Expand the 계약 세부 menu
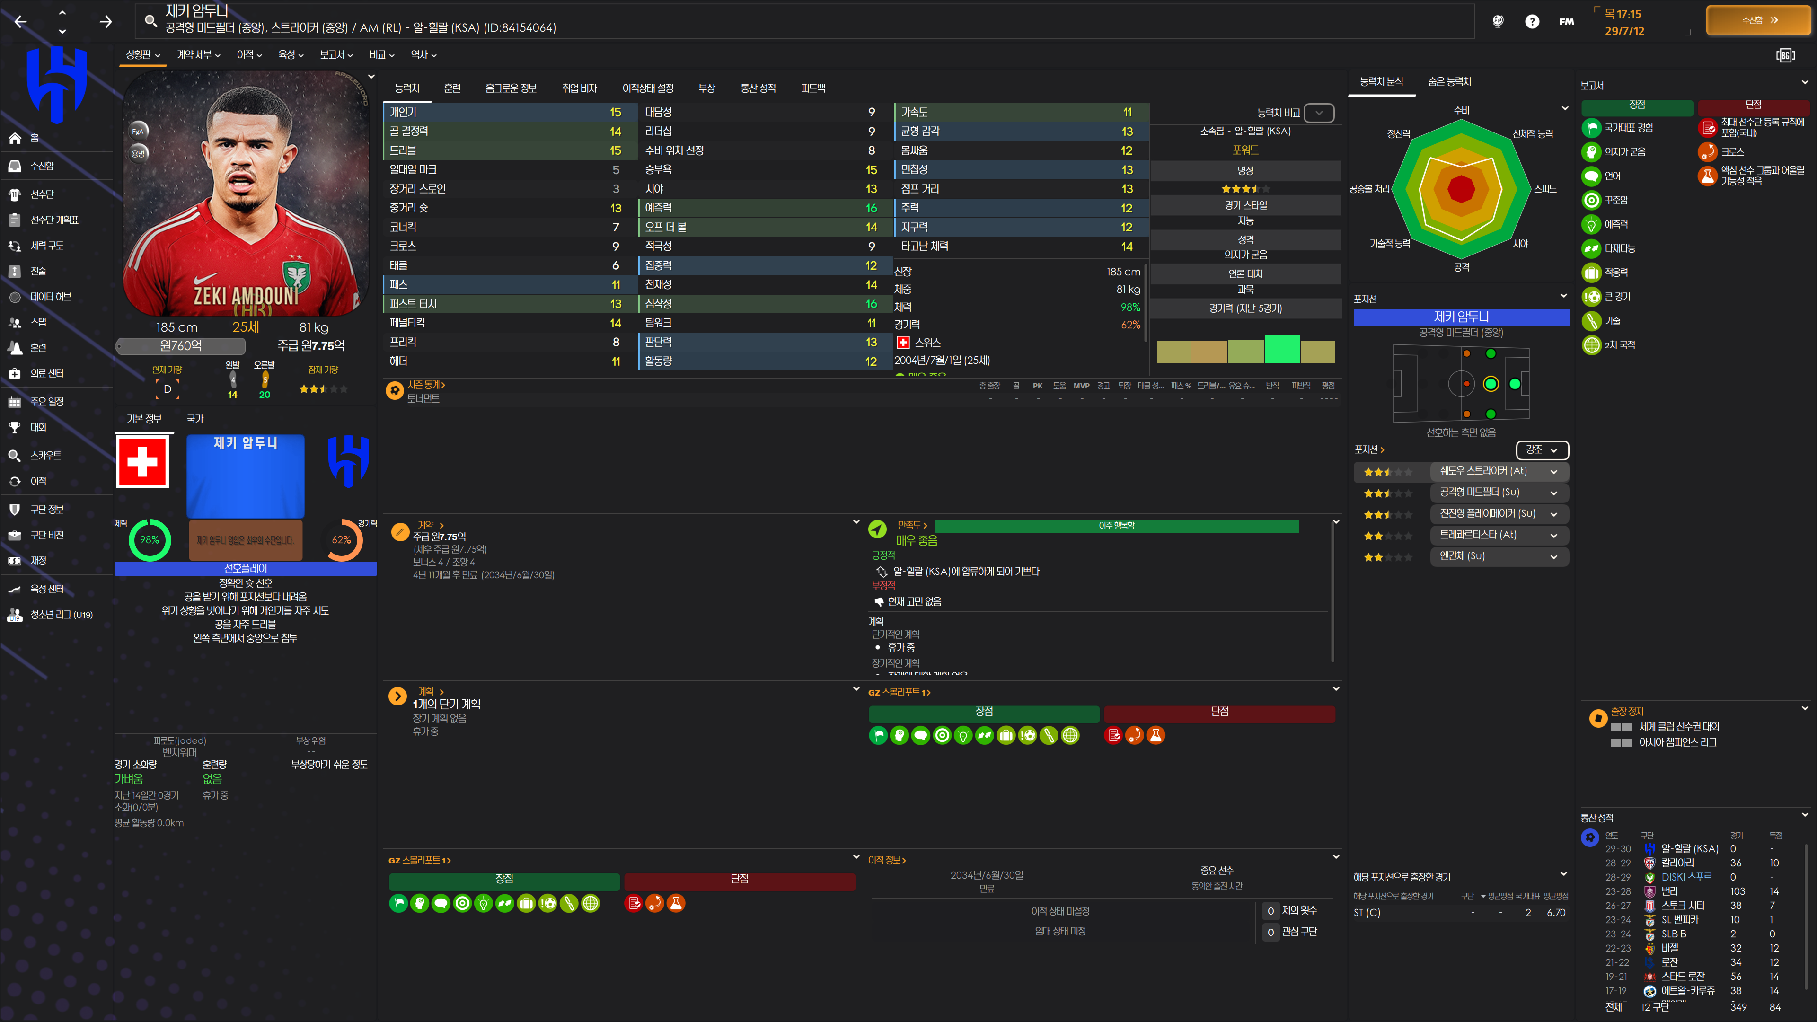Screen dimensions: 1817x1022 (x=198, y=54)
